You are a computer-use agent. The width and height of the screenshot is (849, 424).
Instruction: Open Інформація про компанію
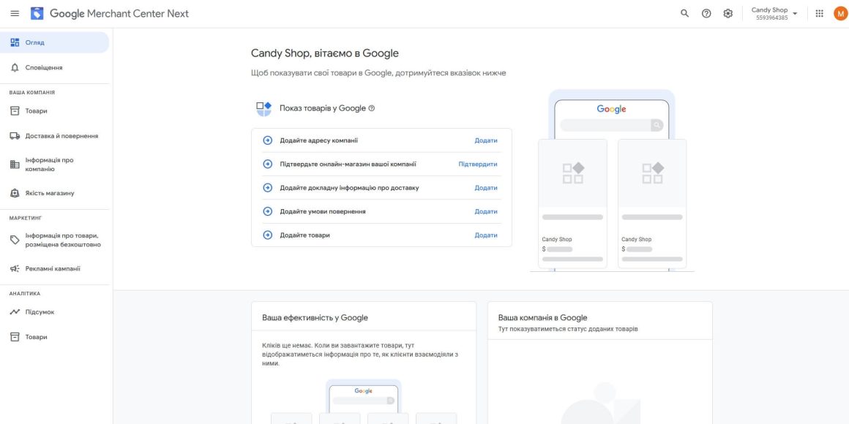[54, 164]
